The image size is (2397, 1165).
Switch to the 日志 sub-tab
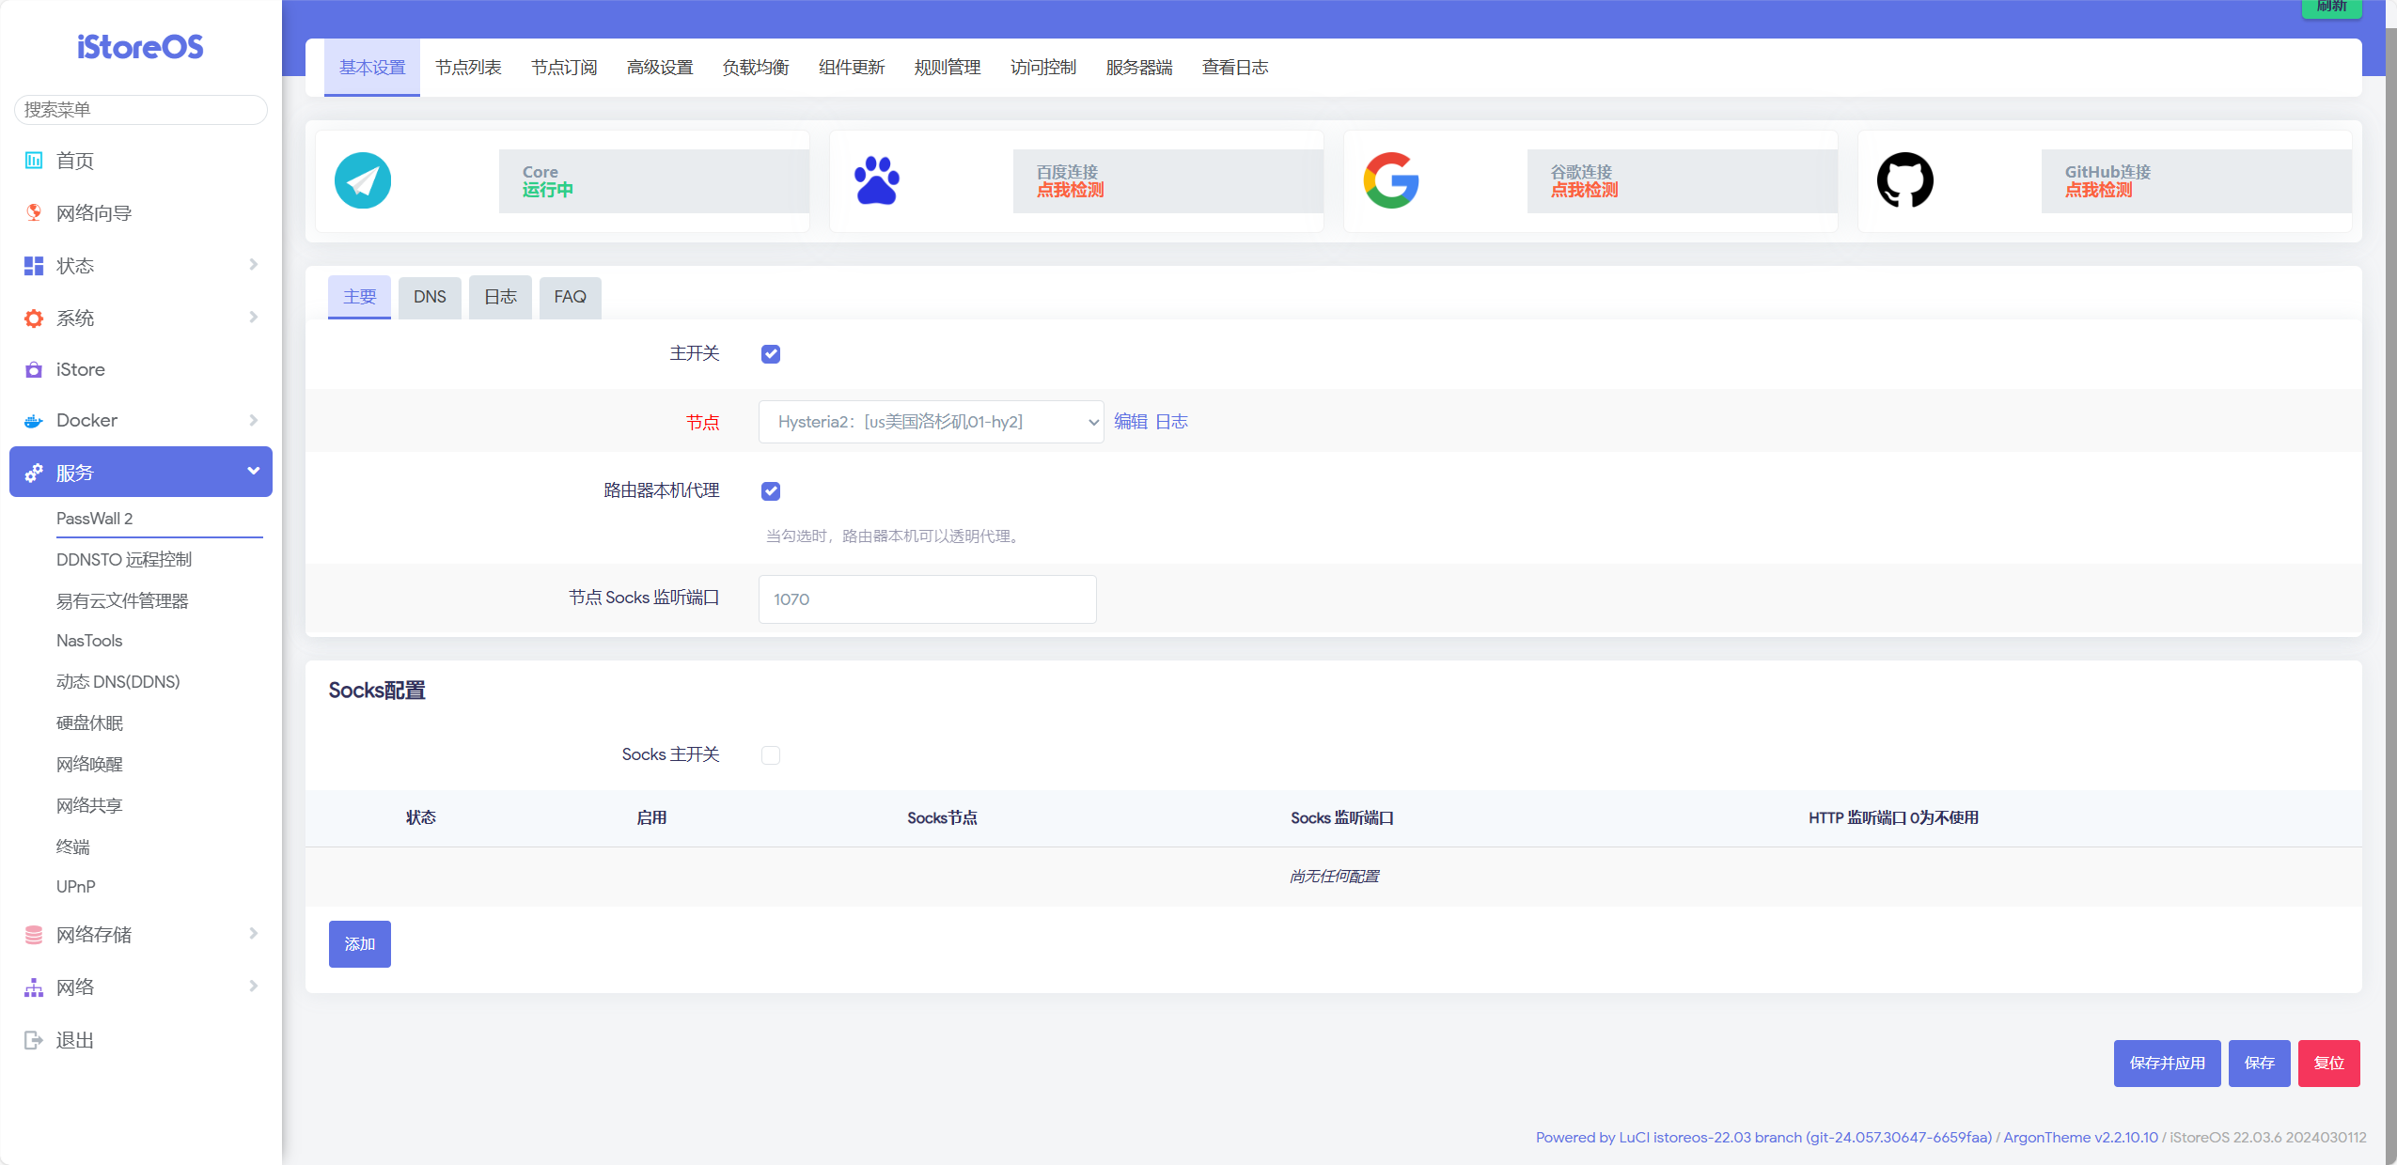(500, 297)
